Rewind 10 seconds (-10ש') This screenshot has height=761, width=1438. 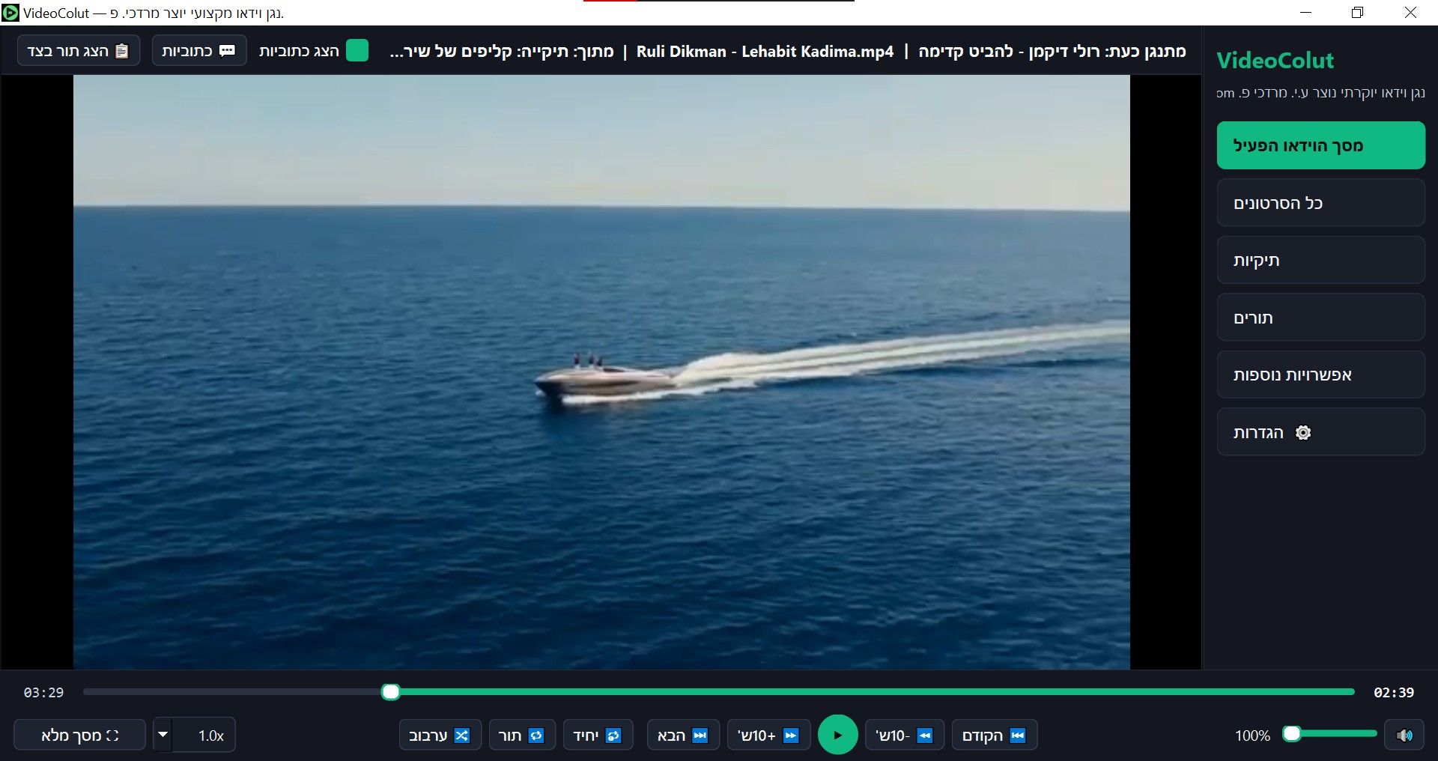pos(904,735)
